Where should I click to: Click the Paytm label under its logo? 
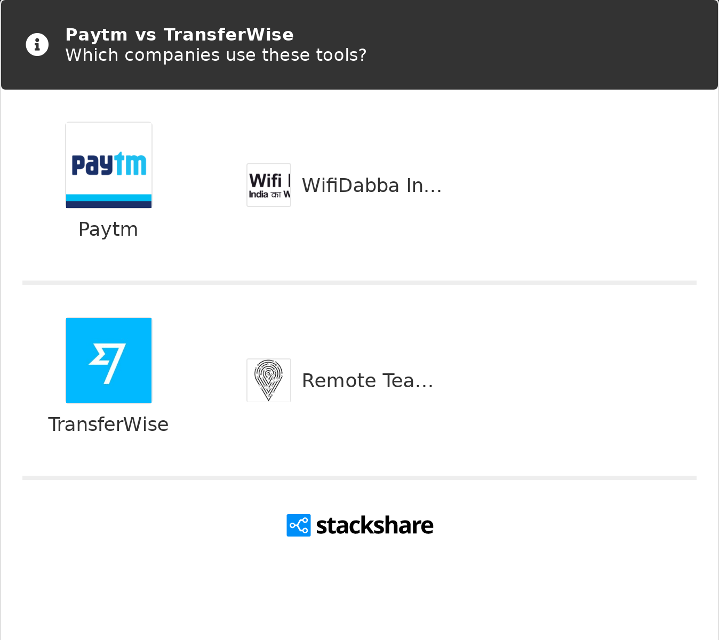108,229
